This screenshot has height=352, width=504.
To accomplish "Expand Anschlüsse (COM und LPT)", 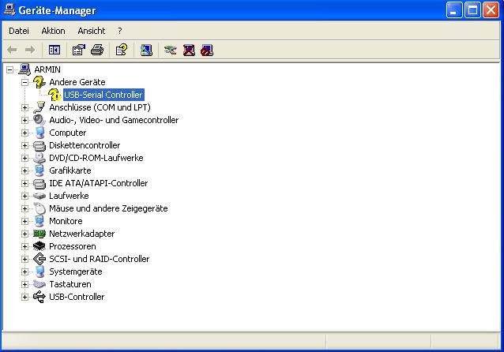I will (x=24, y=107).
